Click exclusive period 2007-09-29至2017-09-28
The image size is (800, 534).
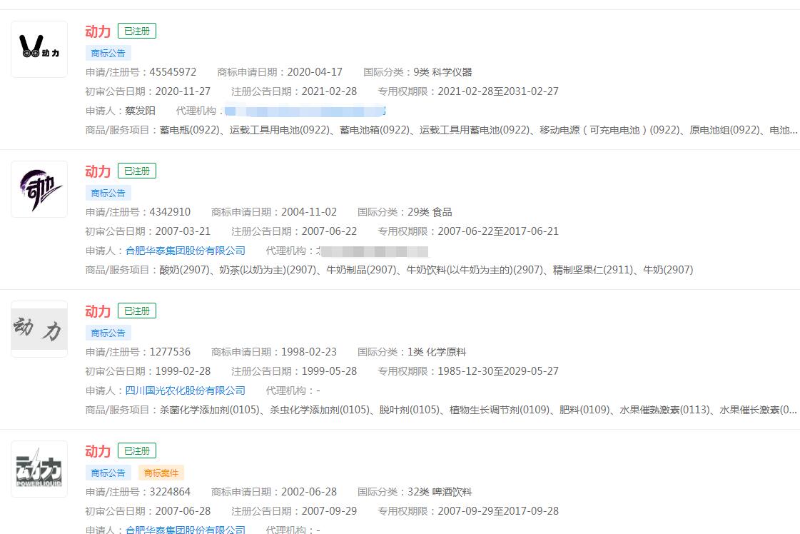(x=498, y=511)
